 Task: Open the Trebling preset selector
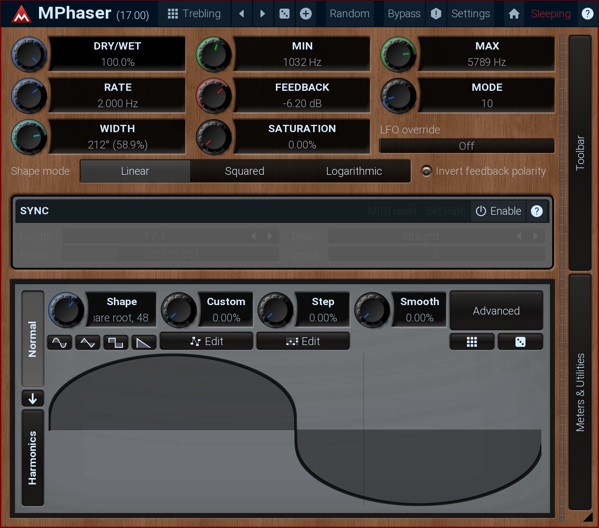(194, 14)
